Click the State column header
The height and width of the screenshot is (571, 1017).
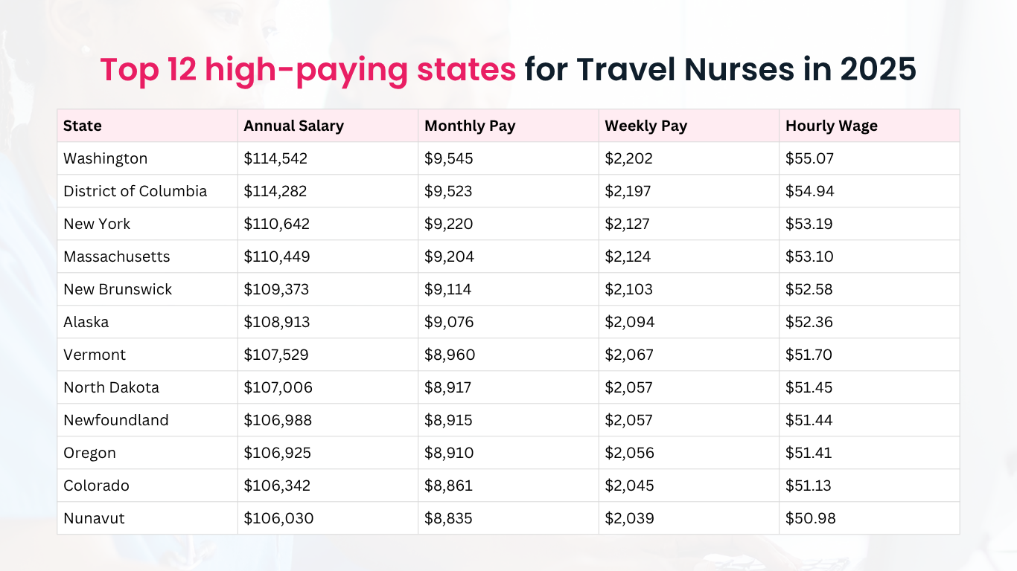point(83,126)
